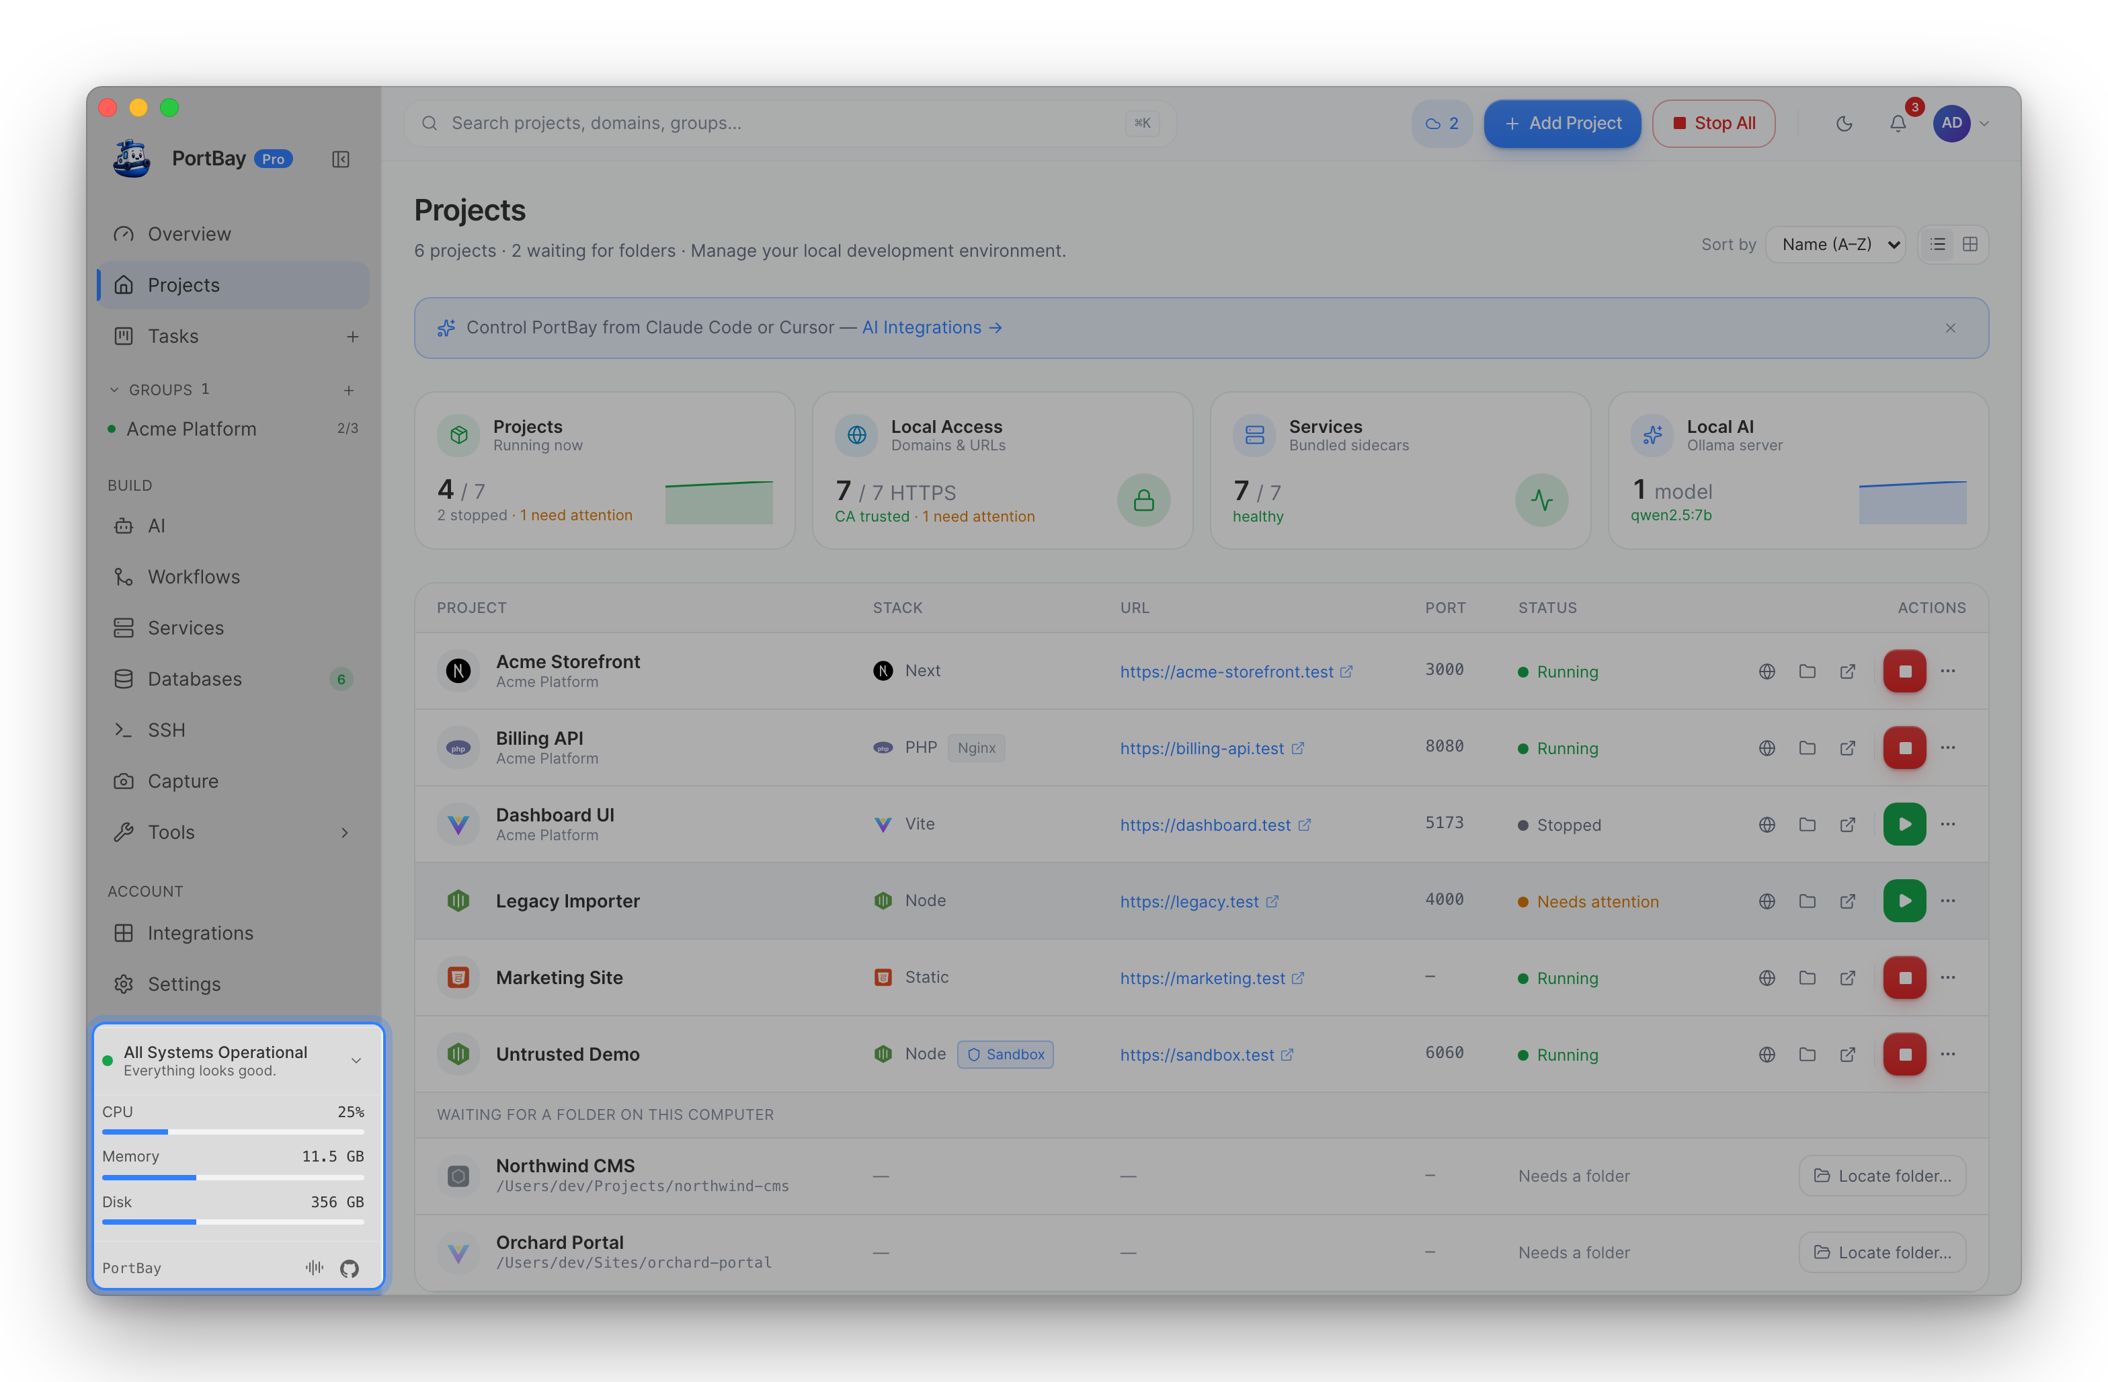Open https://billing-api.test link
Image resolution: width=2108 pixels, height=1382 pixels.
click(x=1211, y=749)
